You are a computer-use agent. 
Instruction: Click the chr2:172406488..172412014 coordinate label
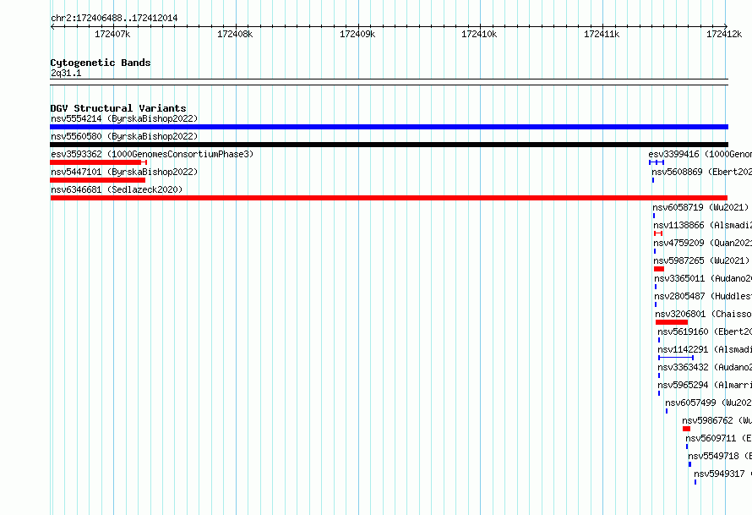[114, 19]
